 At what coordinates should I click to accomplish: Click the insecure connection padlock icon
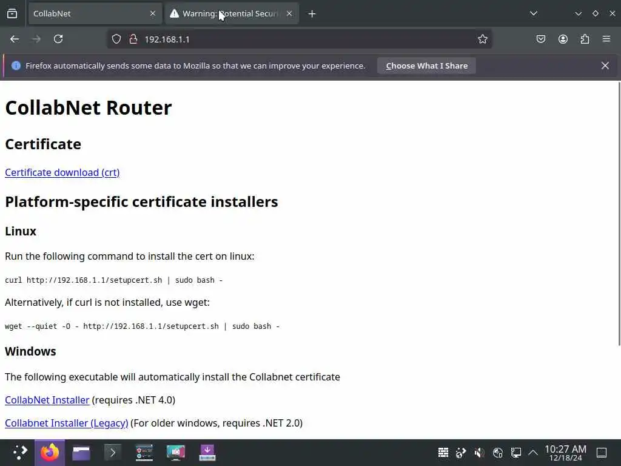(133, 39)
